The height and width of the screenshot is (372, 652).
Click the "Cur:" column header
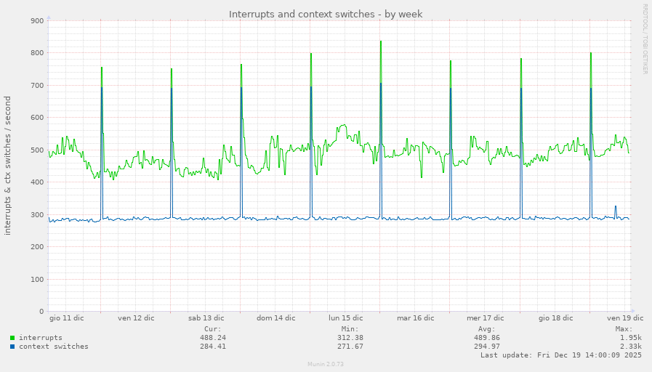click(x=212, y=329)
